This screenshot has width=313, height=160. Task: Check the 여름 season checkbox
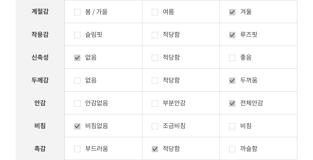155,12
